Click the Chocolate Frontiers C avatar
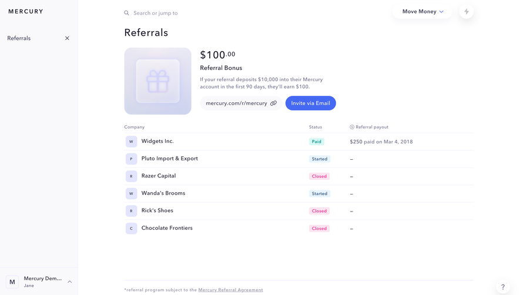The width and height of the screenshot is (520, 295). tap(132, 228)
